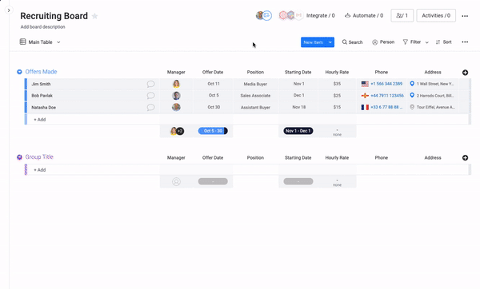This screenshot has height=289, width=480.
Task: Edit the Assistant Buyer position cell
Action: (x=255, y=107)
